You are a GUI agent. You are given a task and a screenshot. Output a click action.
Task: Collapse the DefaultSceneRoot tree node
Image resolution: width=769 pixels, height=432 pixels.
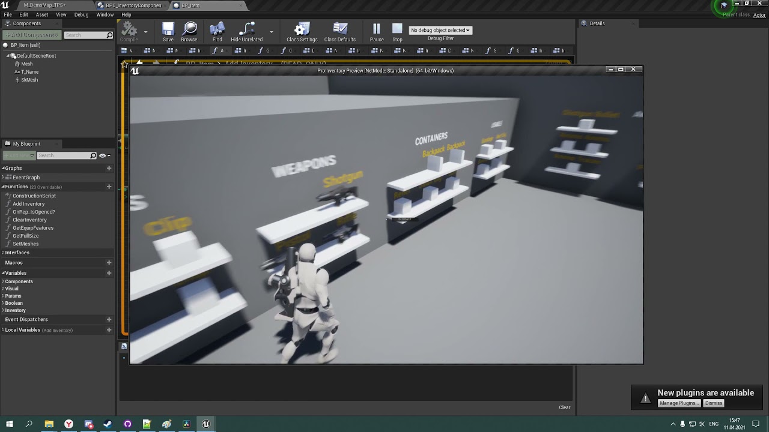click(8, 56)
